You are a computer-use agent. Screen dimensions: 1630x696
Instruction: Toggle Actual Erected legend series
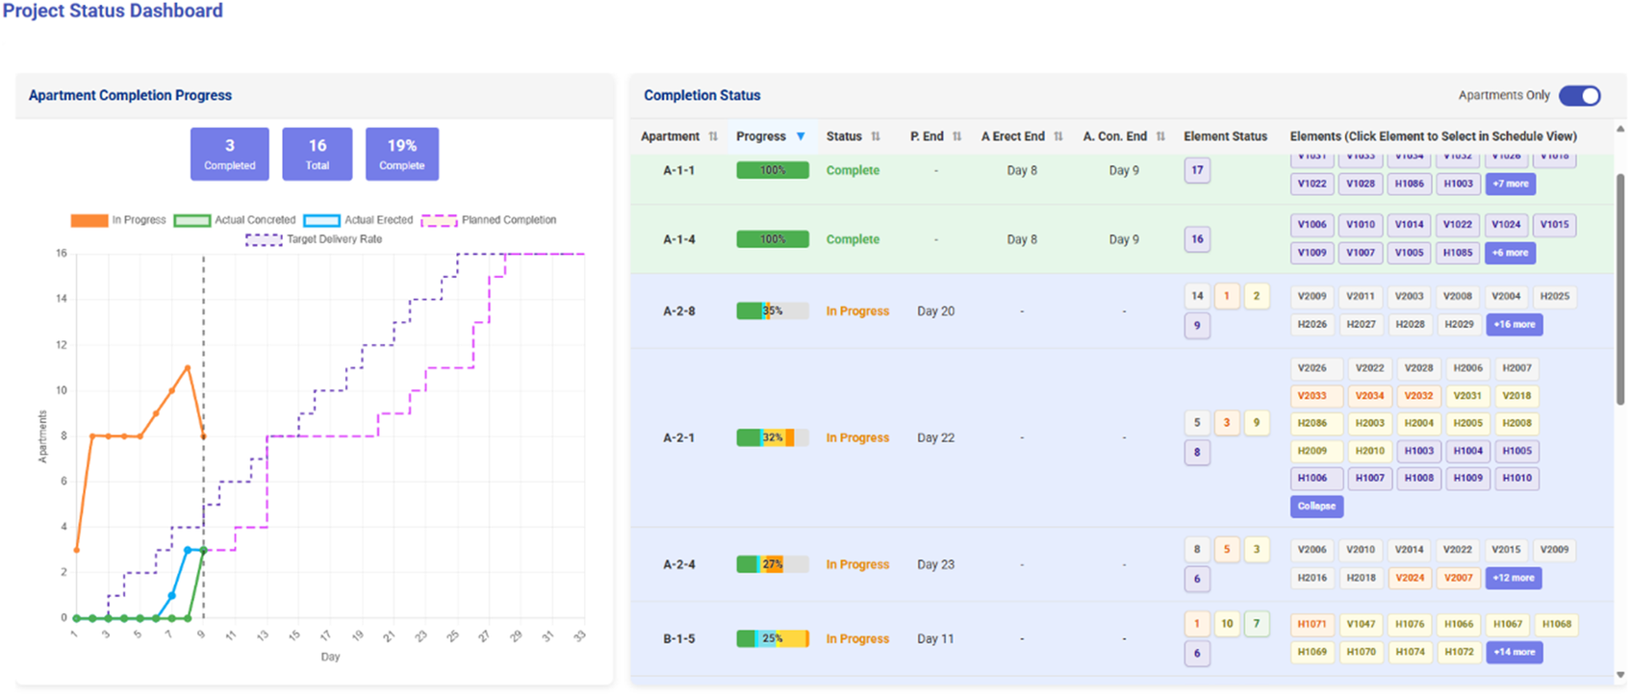click(x=358, y=220)
